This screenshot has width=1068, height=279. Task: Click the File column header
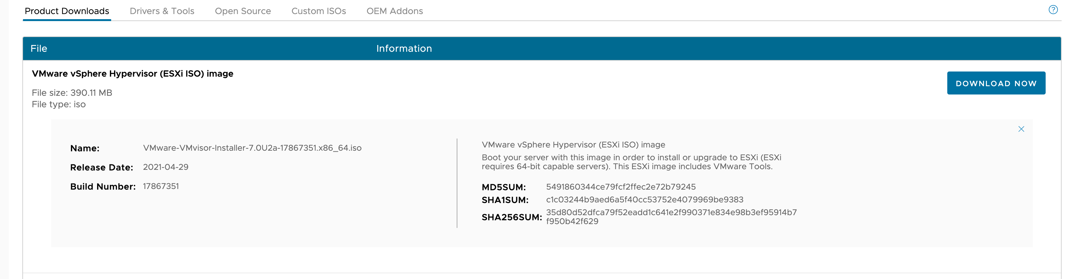[39, 49]
